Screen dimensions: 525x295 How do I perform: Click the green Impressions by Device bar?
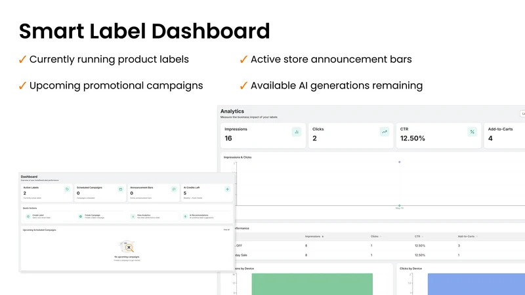pos(312,284)
